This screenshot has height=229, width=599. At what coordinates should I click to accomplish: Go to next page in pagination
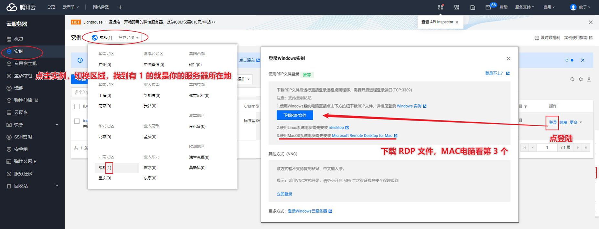[x=578, y=148]
